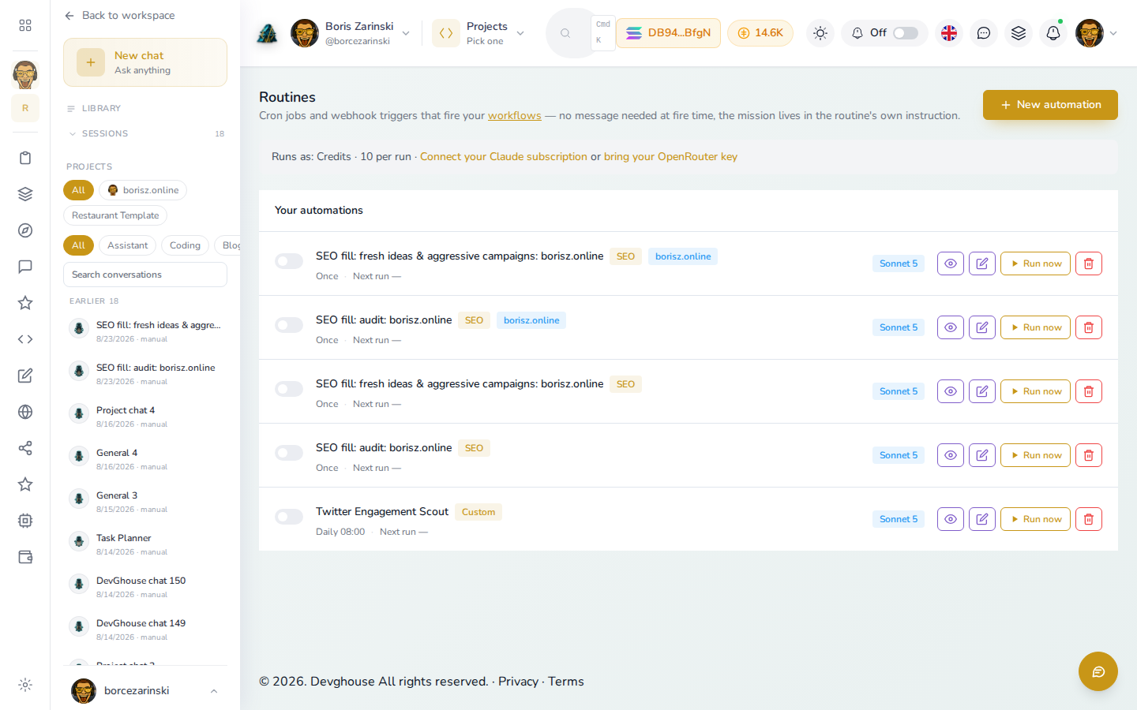The height and width of the screenshot is (710, 1137).
Task: Click the bring your OpenRouter key link
Action: [670, 157]
